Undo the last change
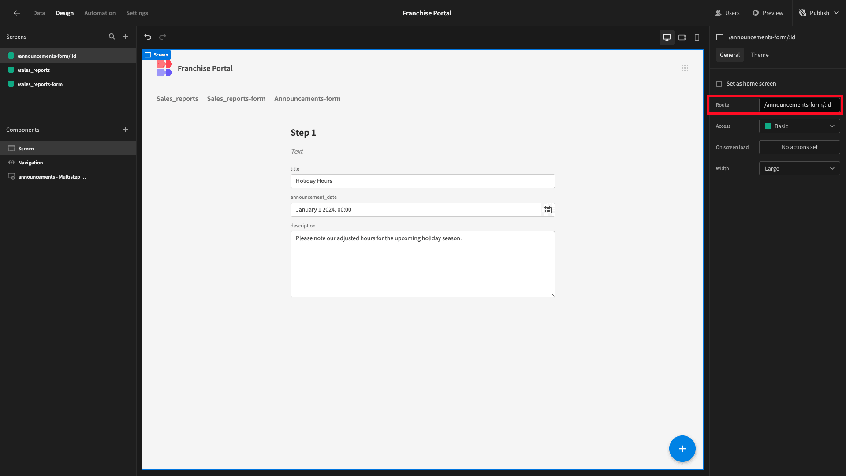Viewport: 846px width, 476px height. pyautogui.click(x=148, y=37)
